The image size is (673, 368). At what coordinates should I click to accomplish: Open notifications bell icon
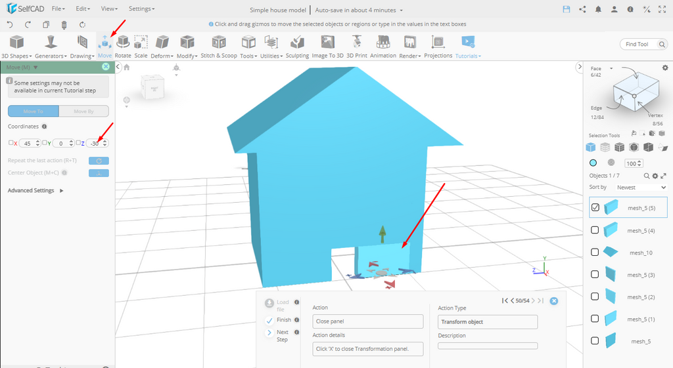(x=598, y=9)
